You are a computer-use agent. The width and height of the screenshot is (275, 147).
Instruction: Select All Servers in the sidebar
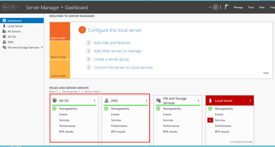(14, 32)
